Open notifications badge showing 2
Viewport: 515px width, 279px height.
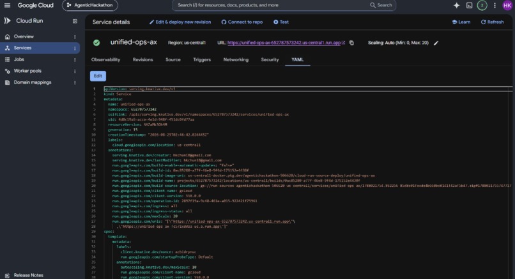point(482,5)
